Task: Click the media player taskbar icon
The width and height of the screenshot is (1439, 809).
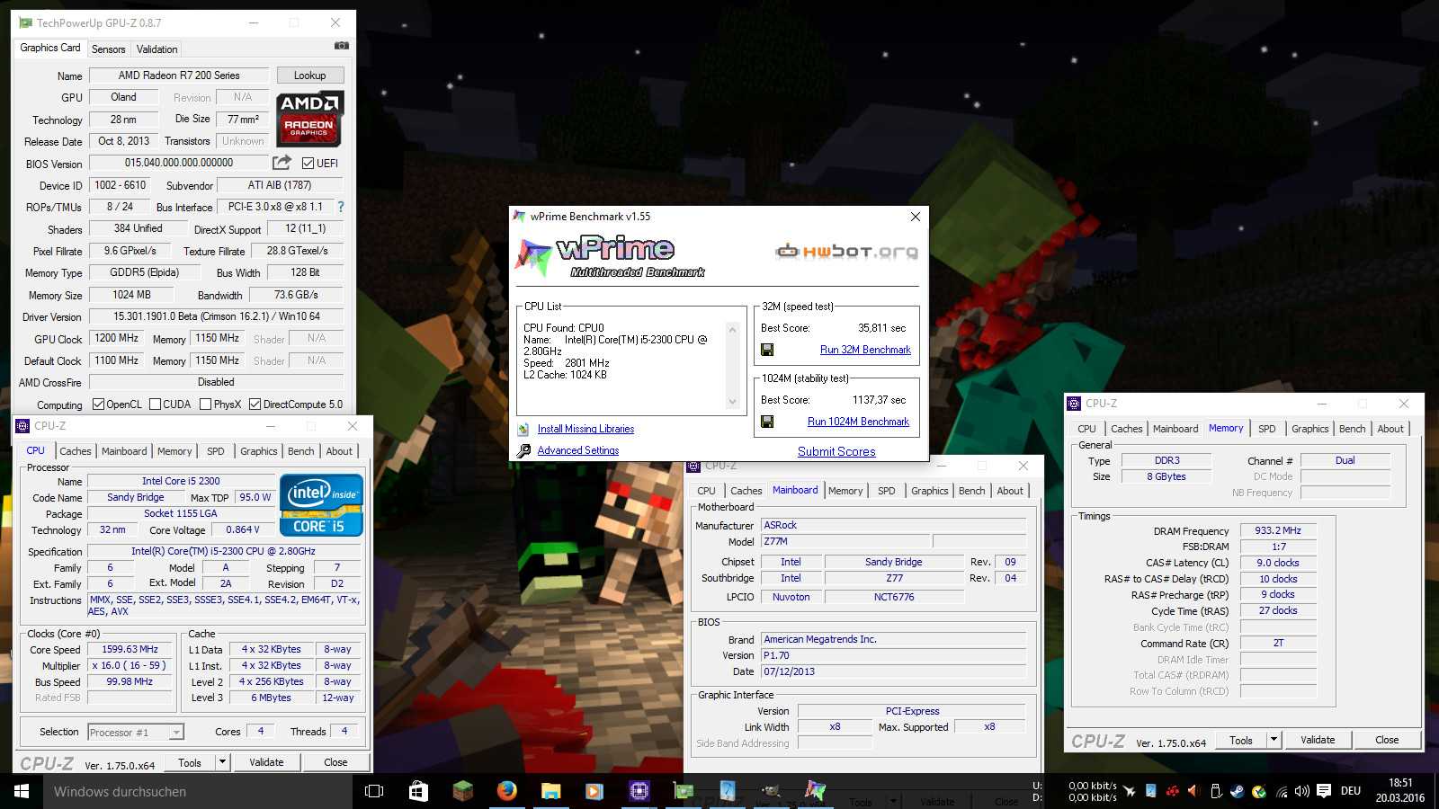Action: (x=594, y=791)
